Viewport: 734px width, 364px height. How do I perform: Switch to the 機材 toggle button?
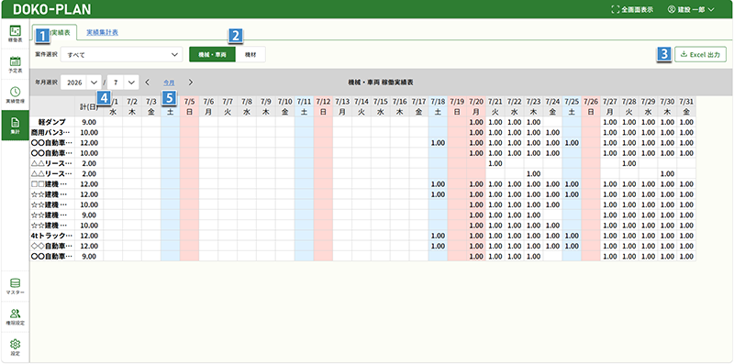(250, 54)
